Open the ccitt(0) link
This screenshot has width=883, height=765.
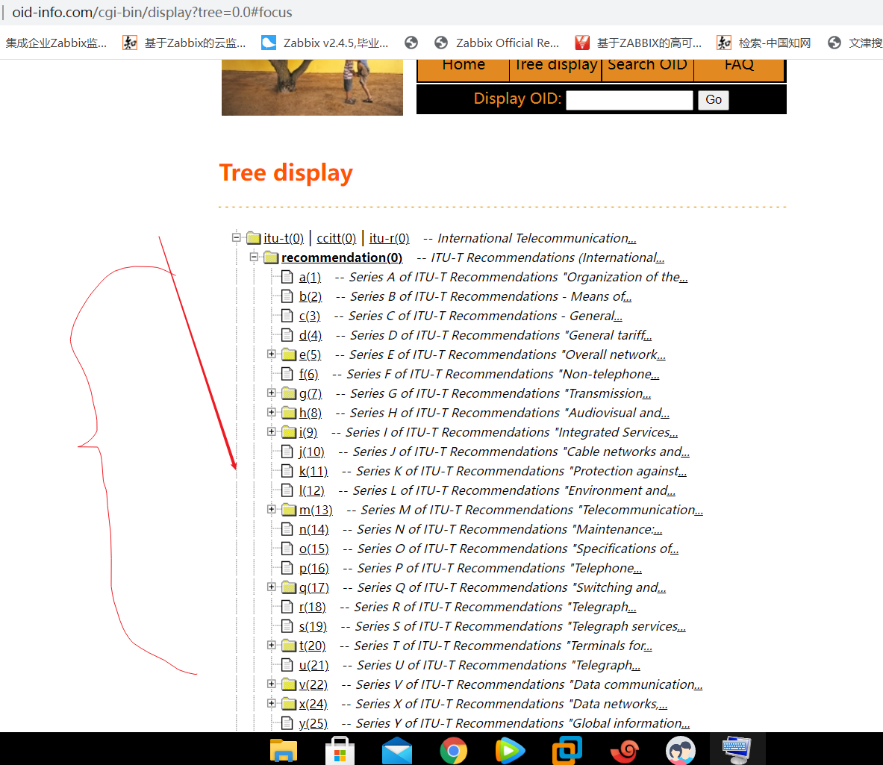coord(336,238)
